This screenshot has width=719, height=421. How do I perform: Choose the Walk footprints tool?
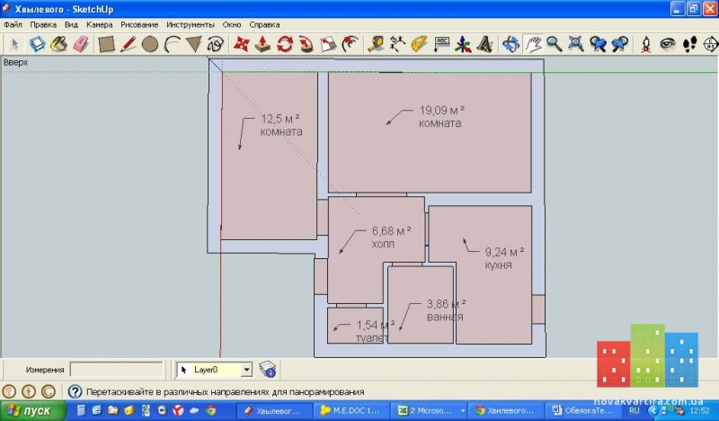coord(689,45)
